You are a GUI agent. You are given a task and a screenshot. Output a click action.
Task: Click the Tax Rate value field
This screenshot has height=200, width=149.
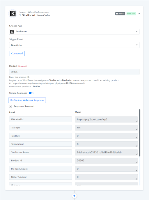107,136
